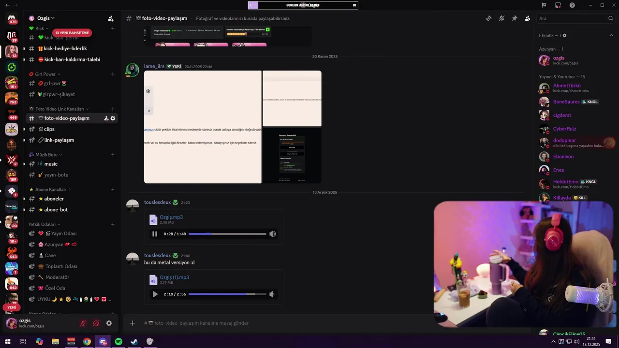Open Steam from the Windows taskbar
The image size is (619, 348).
(x=134, y=342)
